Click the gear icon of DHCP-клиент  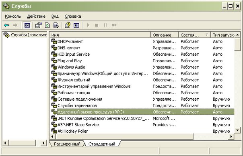(54, 41)
